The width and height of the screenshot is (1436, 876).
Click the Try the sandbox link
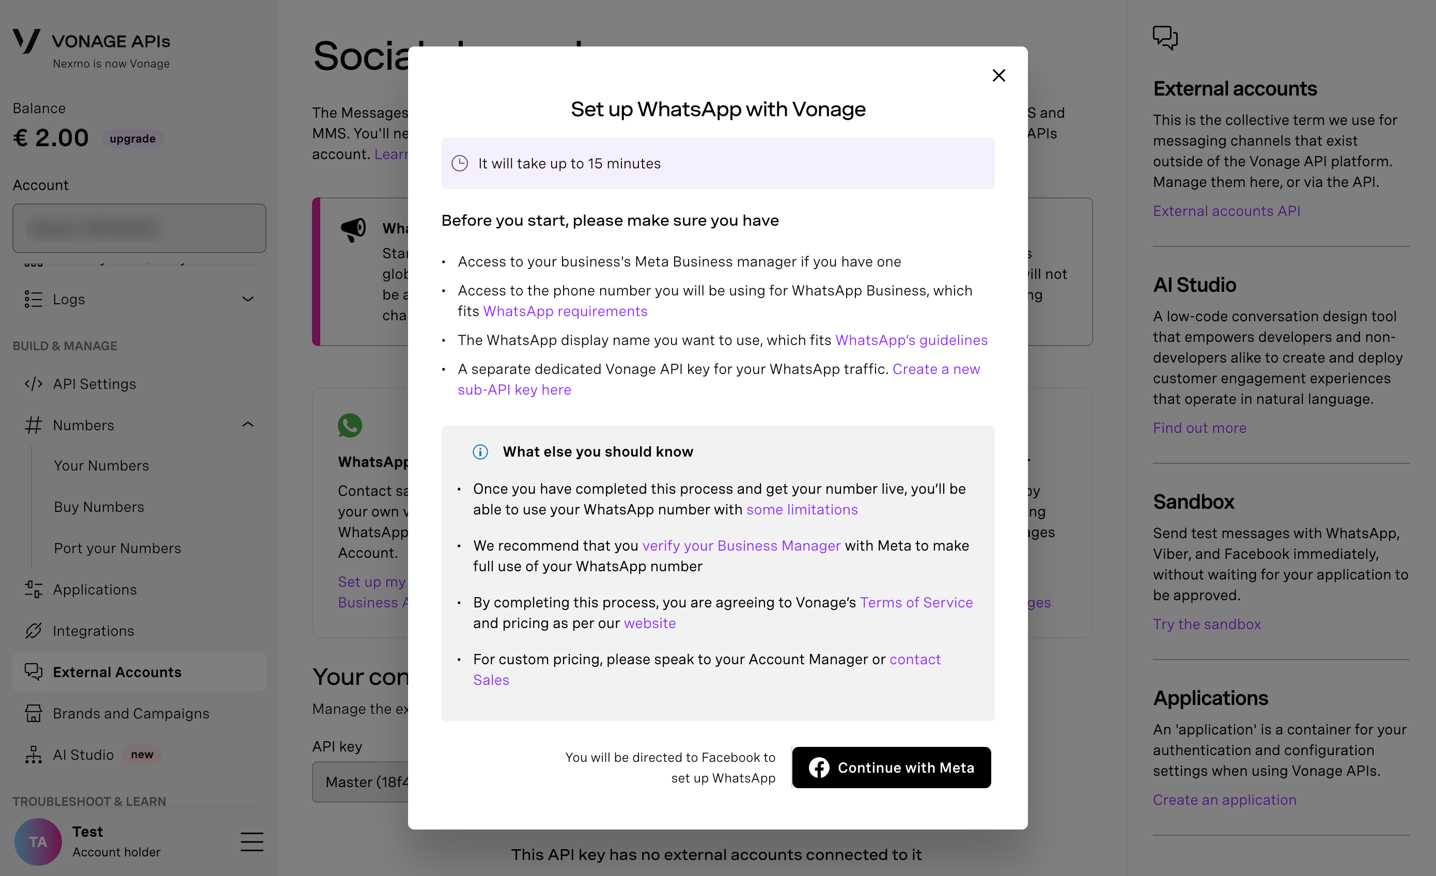click(1206, 623)
